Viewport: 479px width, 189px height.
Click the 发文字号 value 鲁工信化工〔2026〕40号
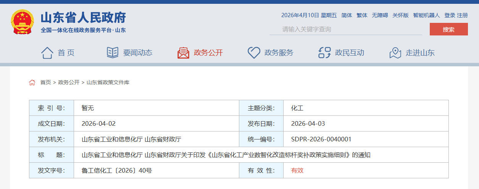[x=117, y=171]
